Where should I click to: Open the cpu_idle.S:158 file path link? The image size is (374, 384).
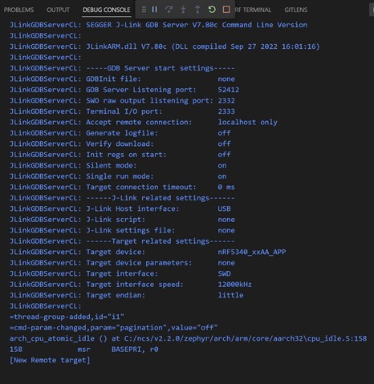246,338
